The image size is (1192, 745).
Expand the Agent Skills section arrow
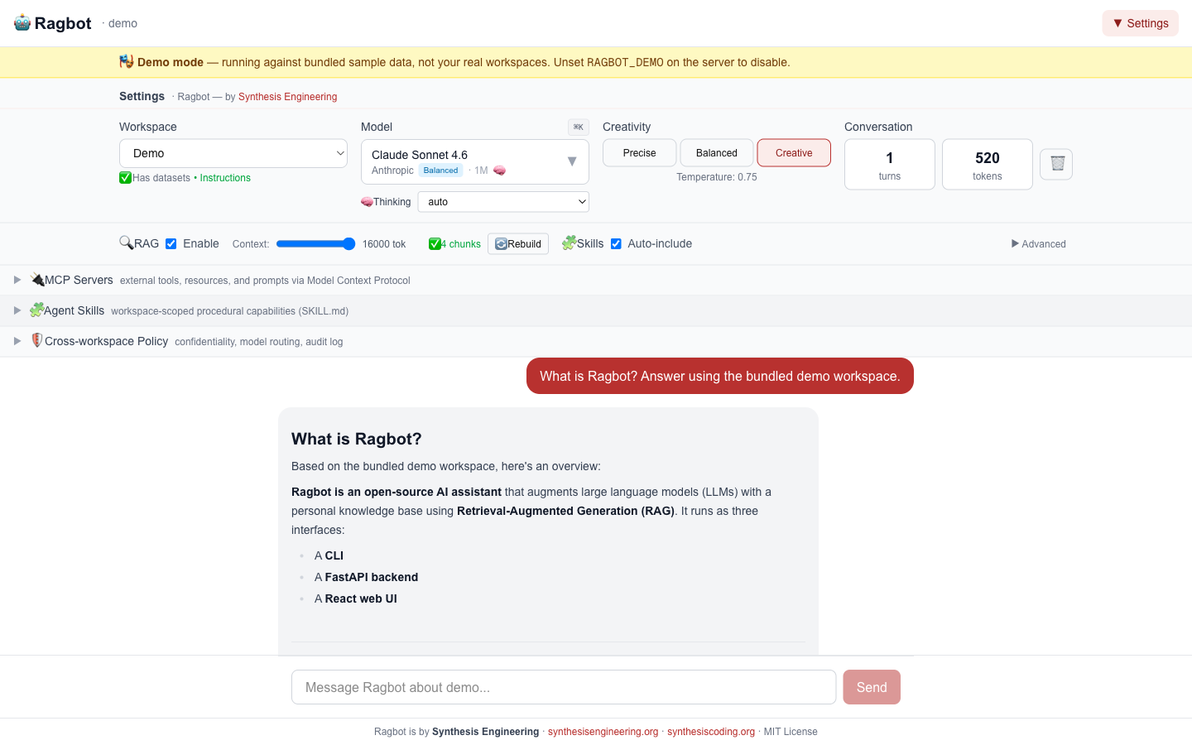click(17, 310)
